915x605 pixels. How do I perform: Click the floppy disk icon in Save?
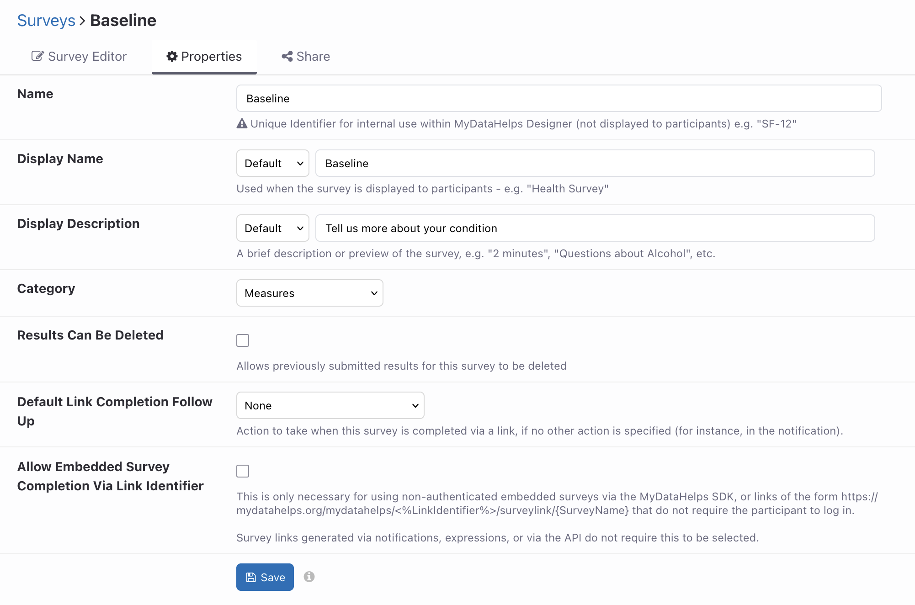[251, 578]
